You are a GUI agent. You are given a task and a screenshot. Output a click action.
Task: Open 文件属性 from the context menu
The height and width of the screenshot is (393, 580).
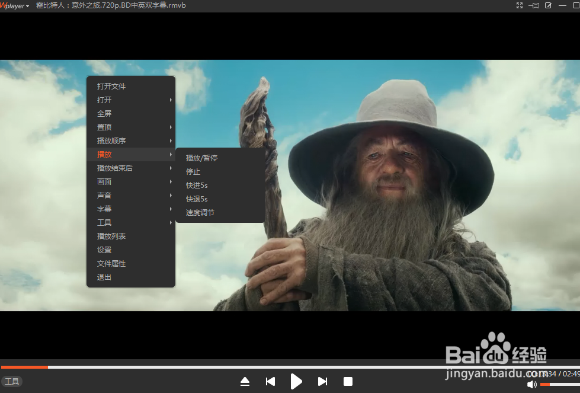[130, 264]
